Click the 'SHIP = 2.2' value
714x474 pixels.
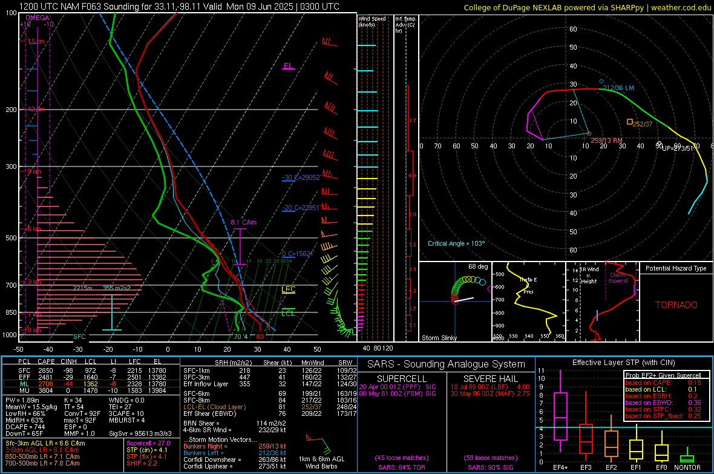tap(142, 463)
